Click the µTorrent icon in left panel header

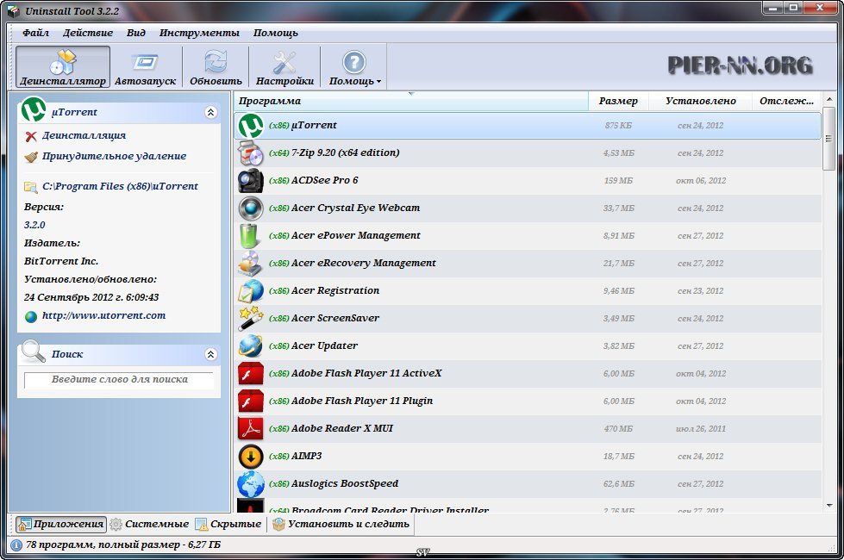(34, 109)
